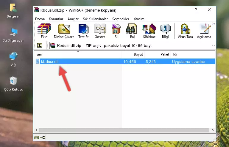Click the 5,243 packed size value
This screenshot has height=147, width=229.
151,62
